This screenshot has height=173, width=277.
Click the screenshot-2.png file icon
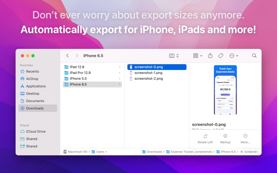tap(131, 79)
